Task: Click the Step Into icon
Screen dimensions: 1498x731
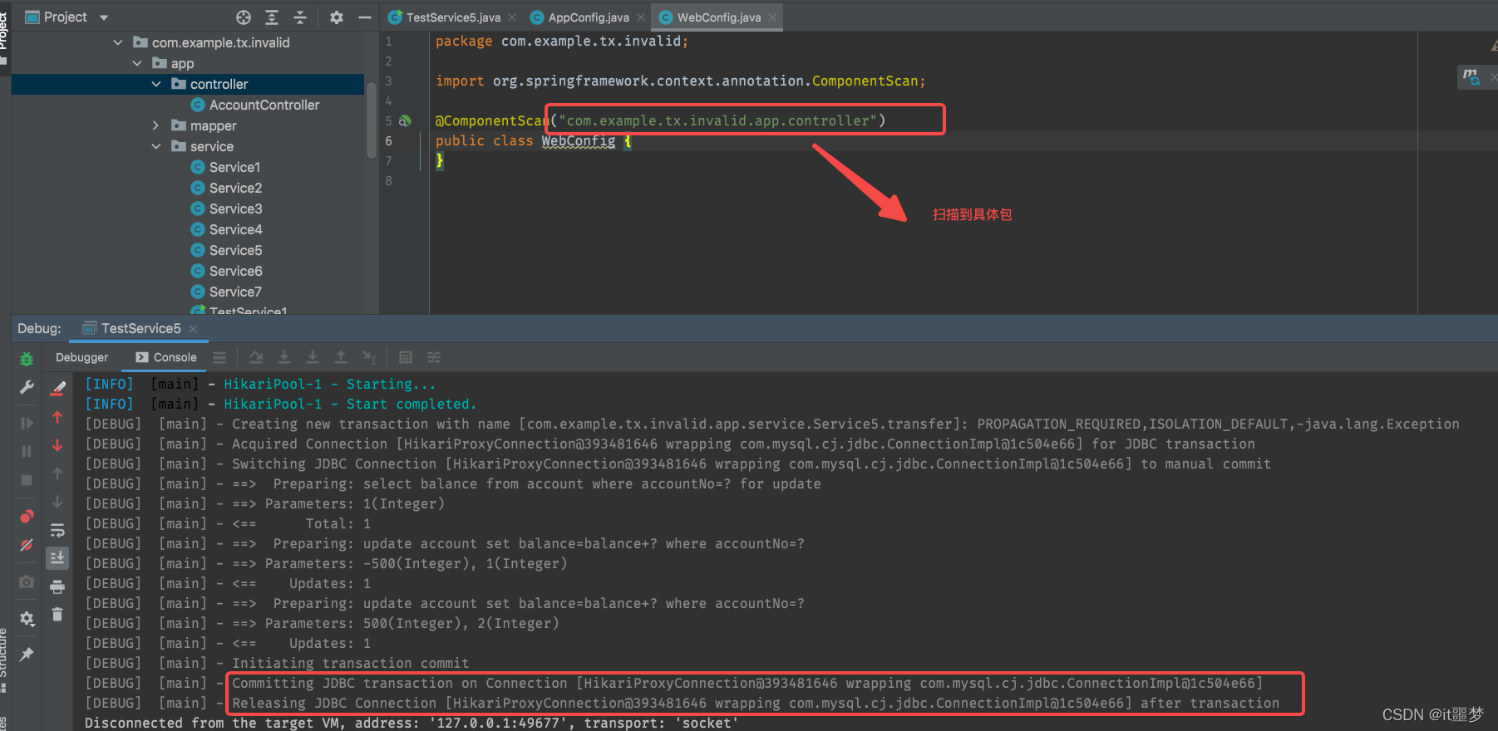Action: pos(284,357)
